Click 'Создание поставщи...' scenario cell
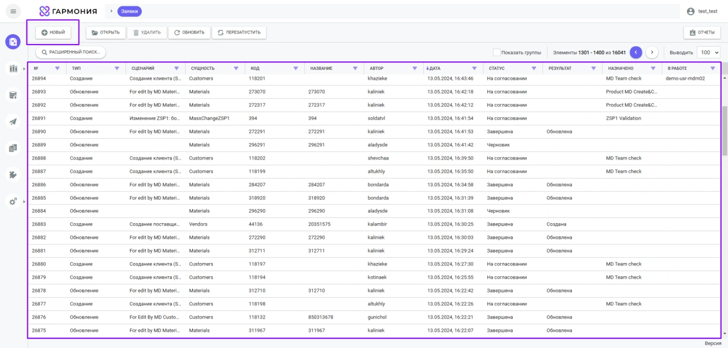 [155, 224]
